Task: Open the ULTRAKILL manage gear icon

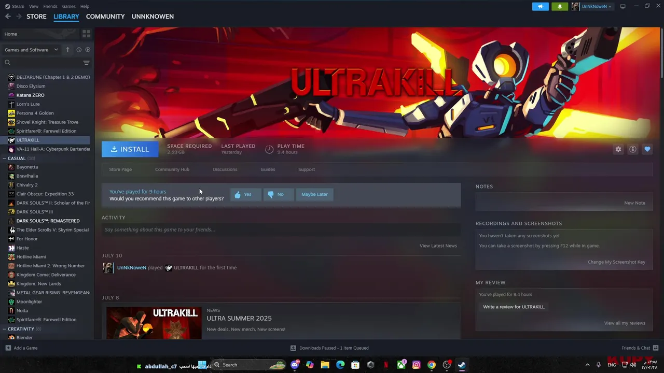Action: [x=618, y=149]
